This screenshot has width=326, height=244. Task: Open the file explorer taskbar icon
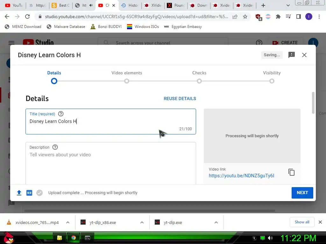click(60, 238)
